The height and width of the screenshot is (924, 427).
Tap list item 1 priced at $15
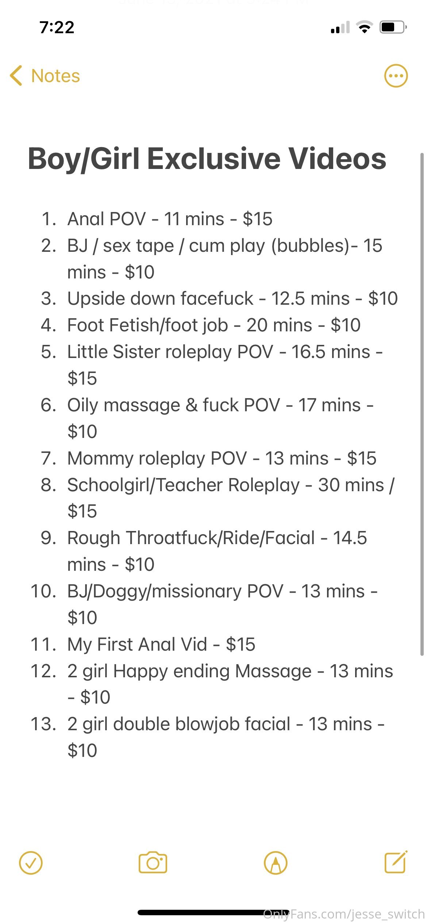(x=170, y=219)
